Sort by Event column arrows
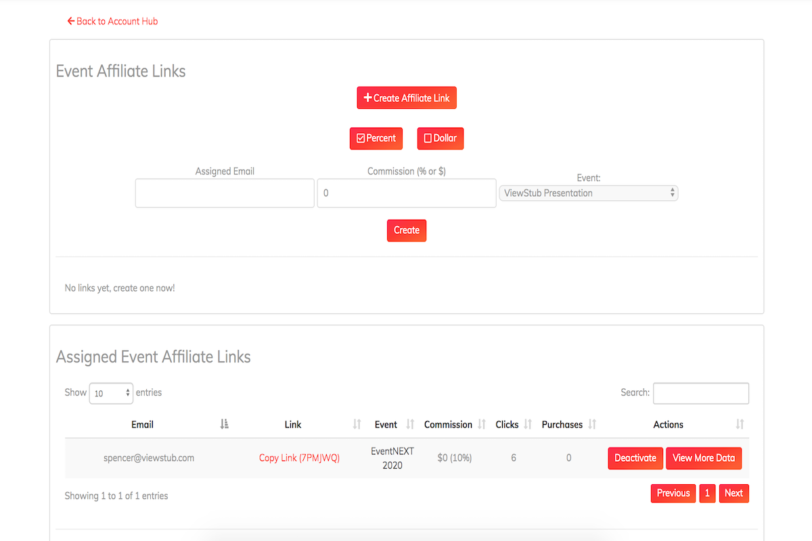 coord(410,424)
